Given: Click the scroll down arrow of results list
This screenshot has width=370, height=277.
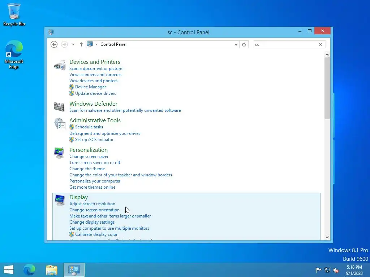Looking at the screenshot, I should coord(327,237).
